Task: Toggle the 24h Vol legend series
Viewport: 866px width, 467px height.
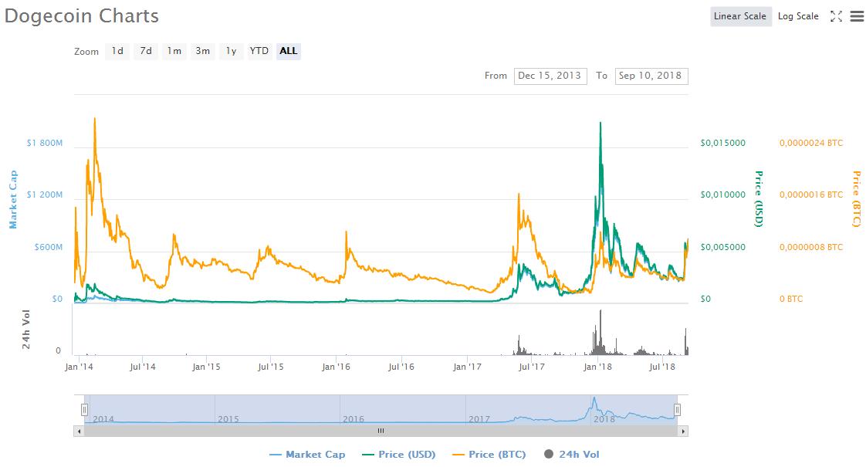Action: [x=571, y=455]
